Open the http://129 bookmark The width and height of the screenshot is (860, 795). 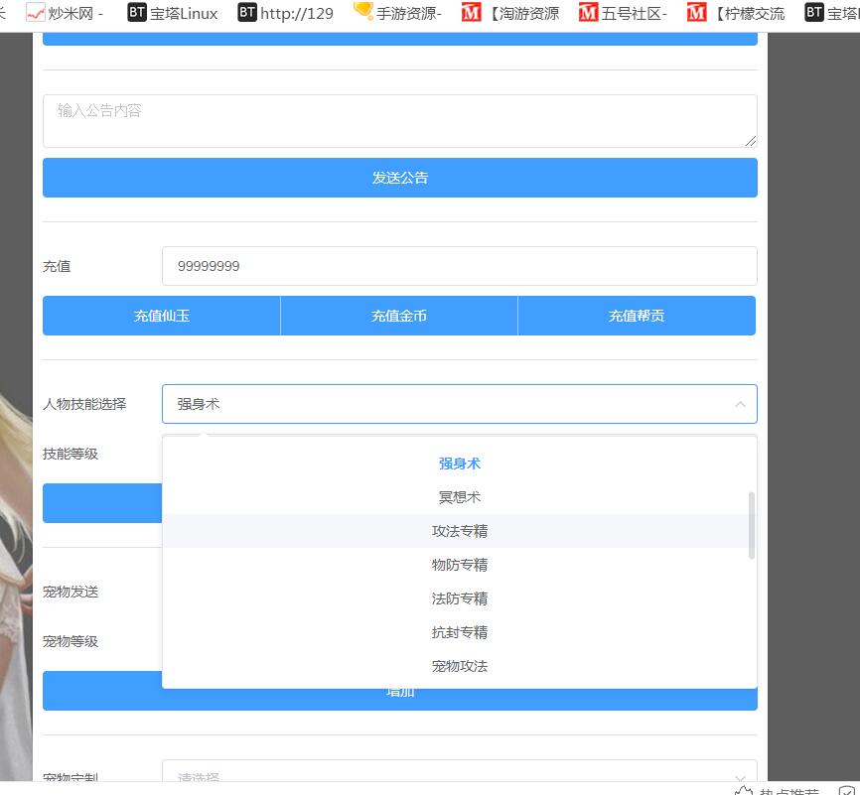click(286, 14)
